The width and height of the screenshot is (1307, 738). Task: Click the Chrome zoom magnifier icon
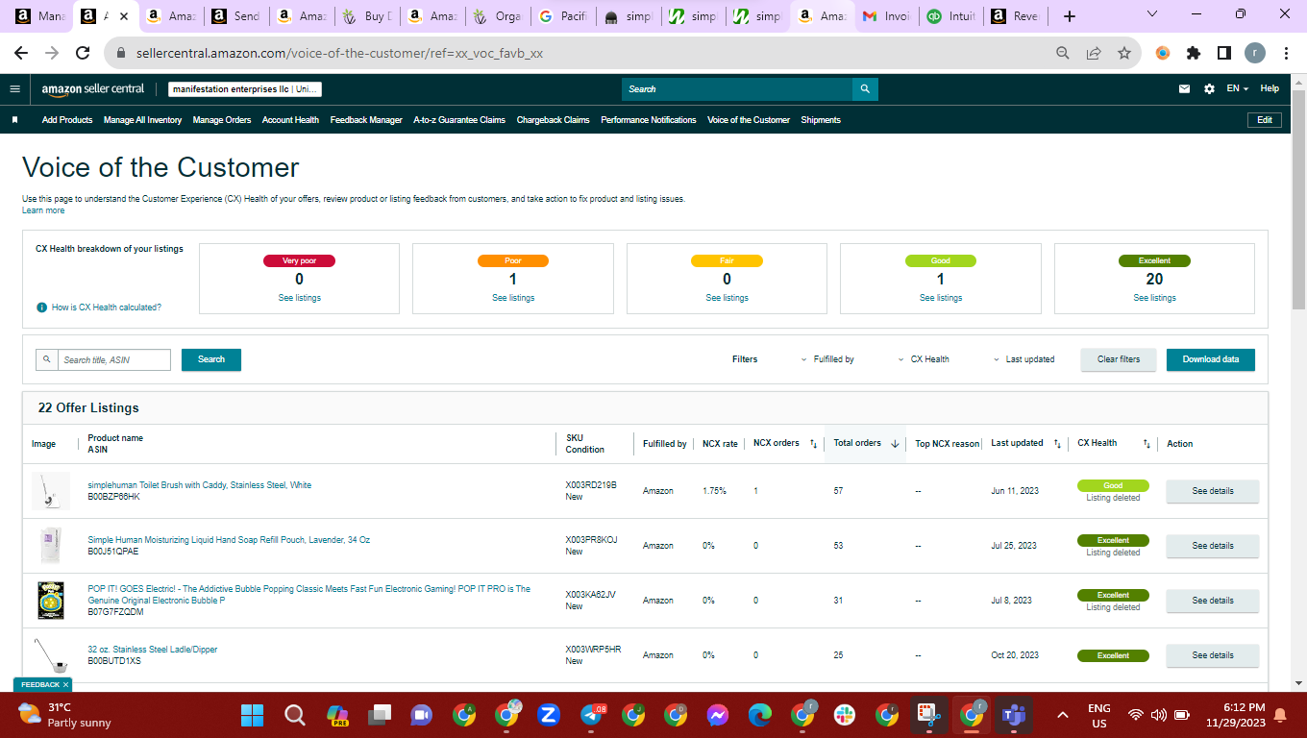[x=1063, y=54]
